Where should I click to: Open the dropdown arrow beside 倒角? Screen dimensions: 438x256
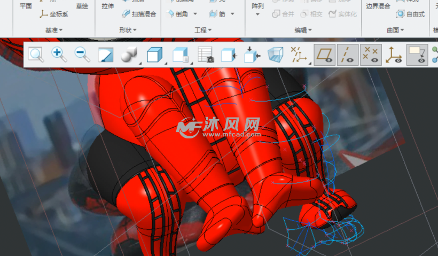tap(195, 14)
